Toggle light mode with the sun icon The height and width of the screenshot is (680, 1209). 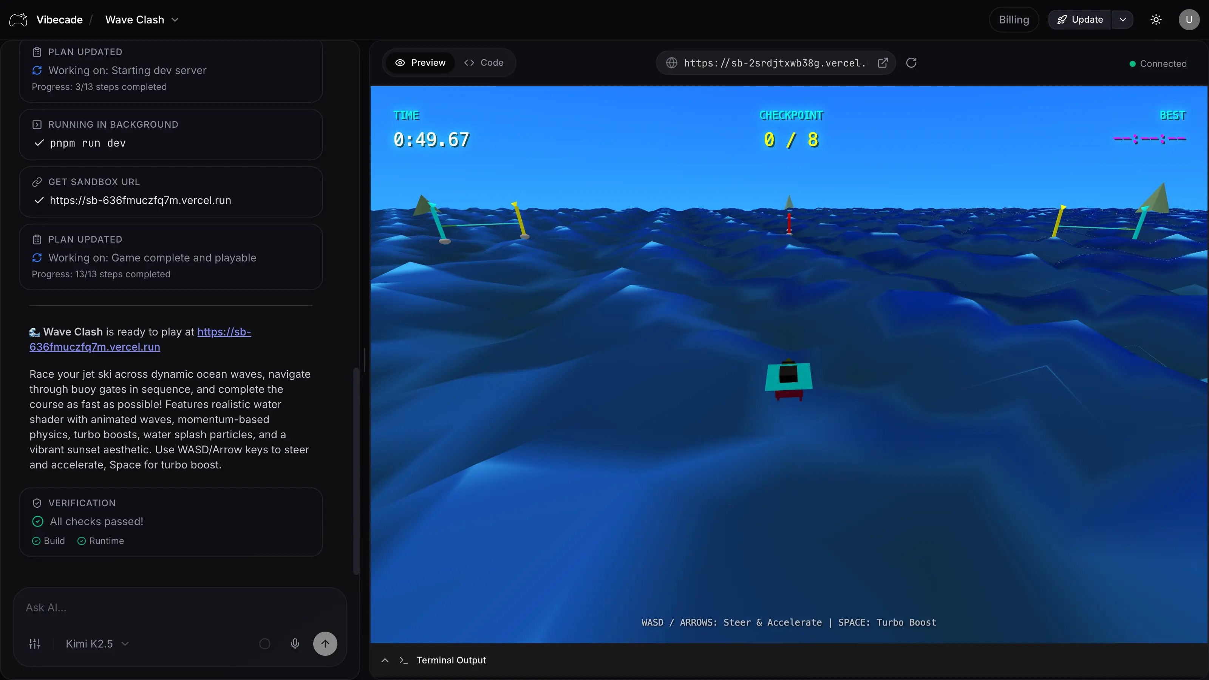pos(1156,19)
